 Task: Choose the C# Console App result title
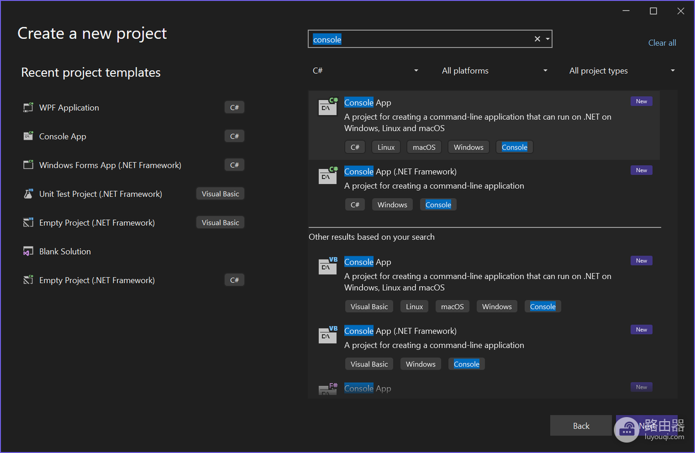(x=368, y=103)
